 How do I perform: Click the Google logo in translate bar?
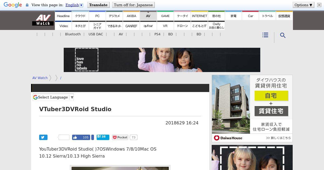pyautogui.click(x=13, y=5)
